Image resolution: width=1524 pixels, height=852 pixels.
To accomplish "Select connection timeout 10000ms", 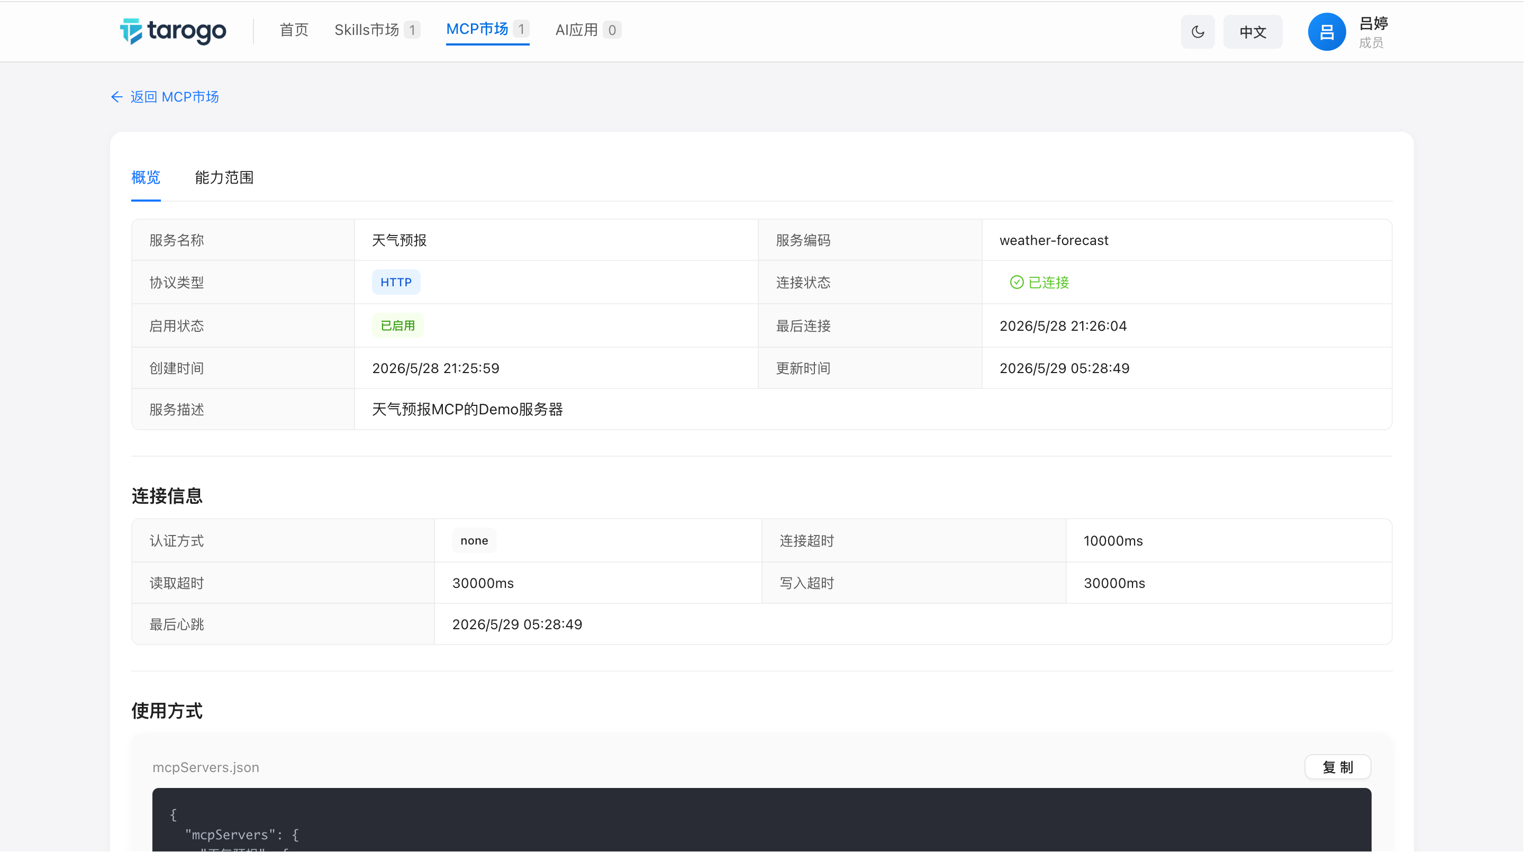I will [x=1113, y=541].
